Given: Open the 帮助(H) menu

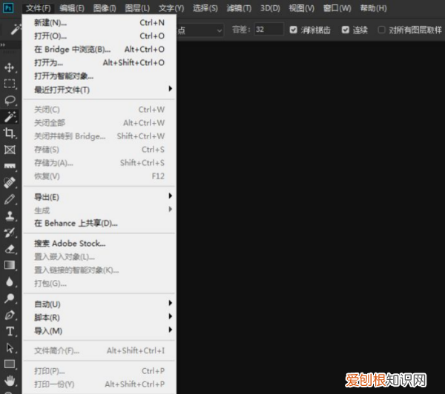Looking at the screenshot, I should [373, 8].
